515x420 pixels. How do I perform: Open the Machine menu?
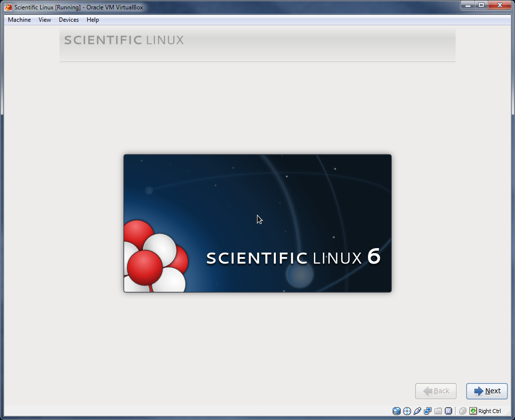19,20
